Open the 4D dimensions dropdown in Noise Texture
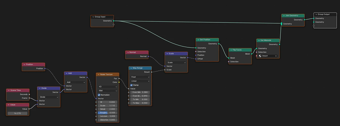340x126 pixels. 107,87
